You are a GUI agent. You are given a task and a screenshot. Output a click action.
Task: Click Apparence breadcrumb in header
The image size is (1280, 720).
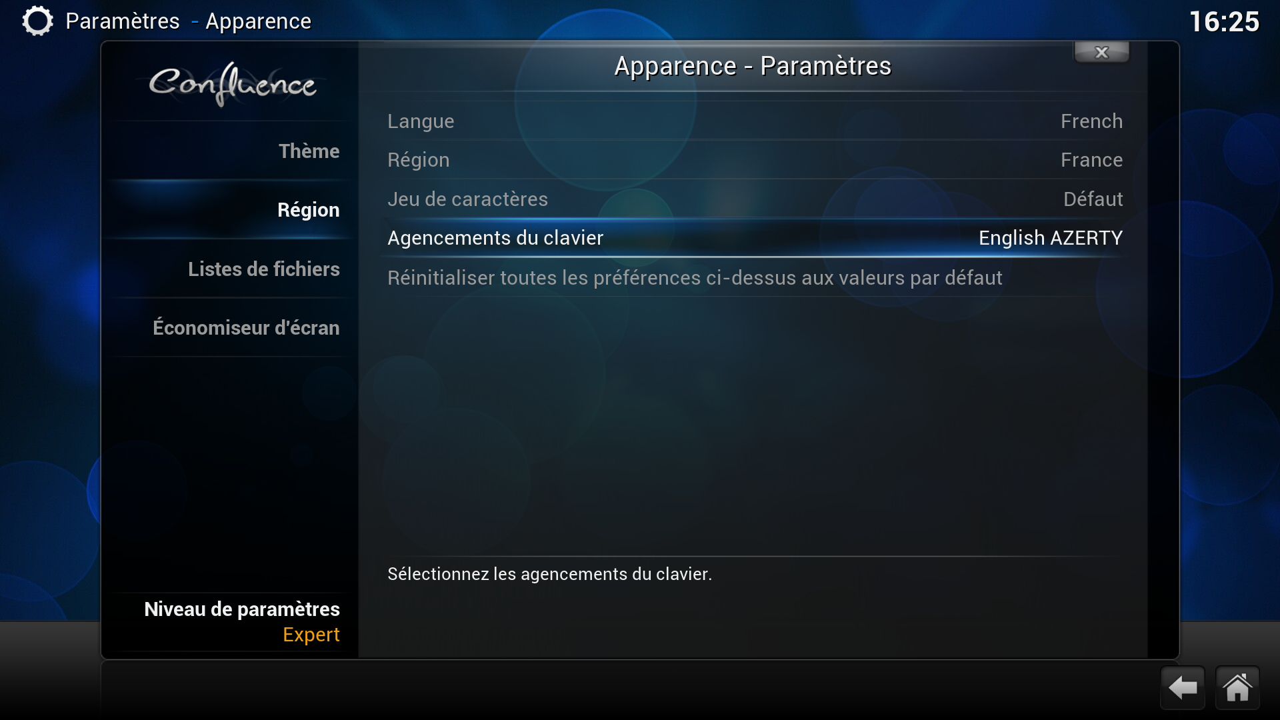point(258,21)
